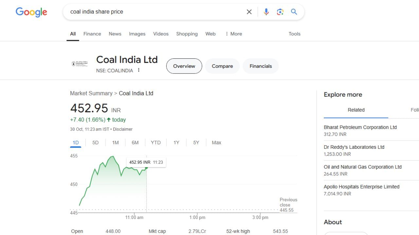Screen dimensions: 419x235
Task: Select the 5Y chart range
Action: (196, 143)
